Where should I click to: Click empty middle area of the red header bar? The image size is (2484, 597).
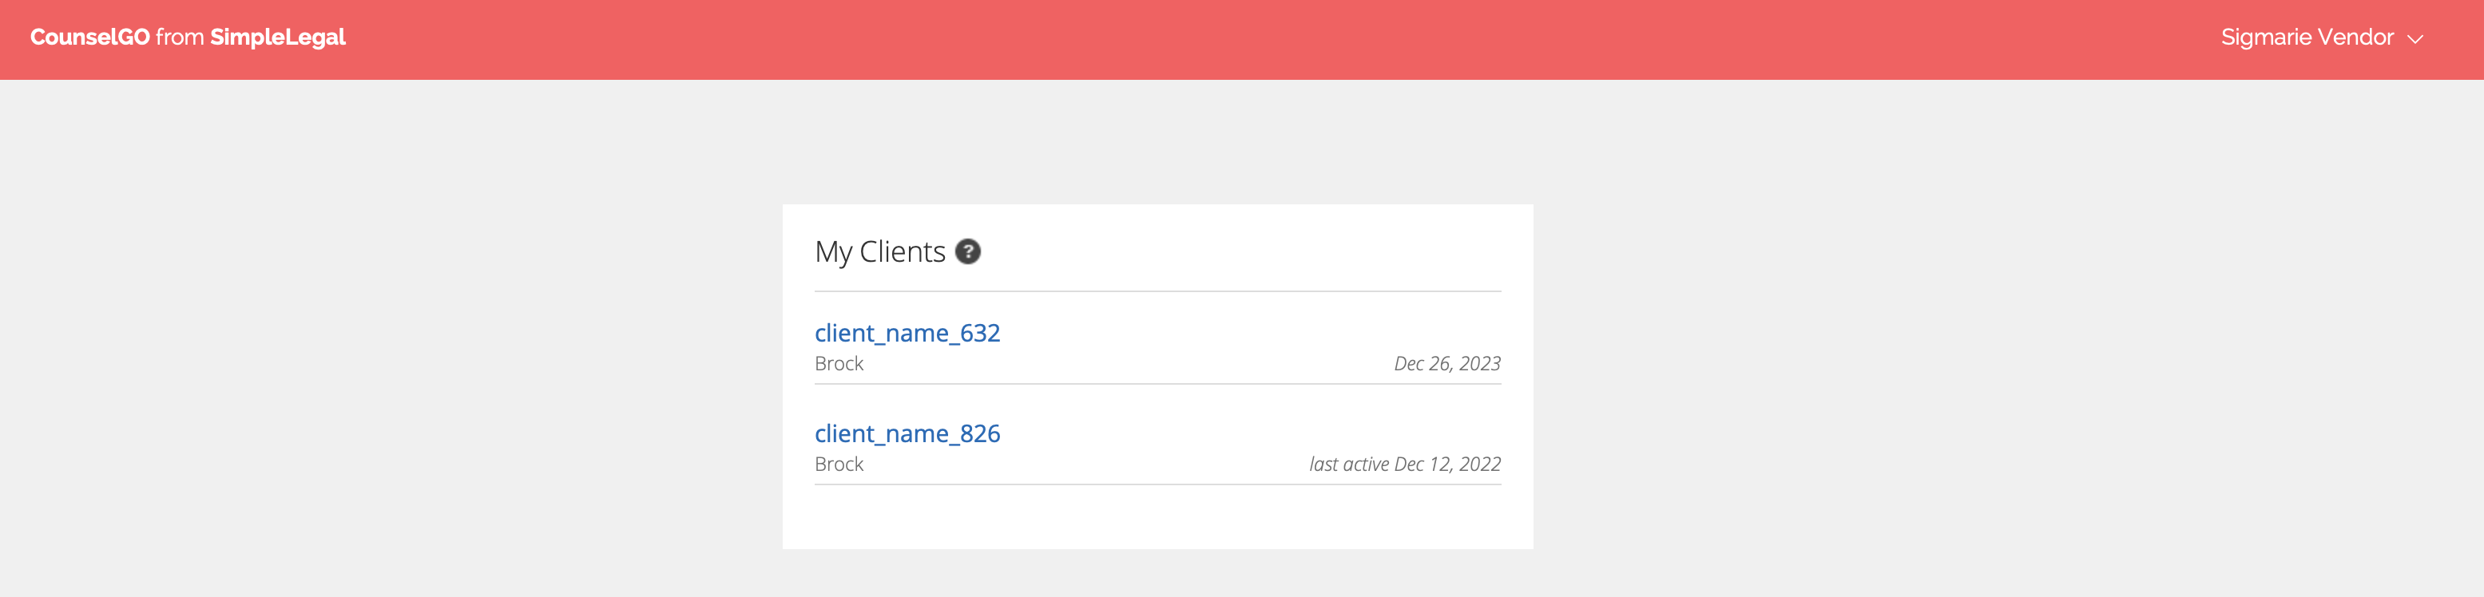coord(1242,39)
